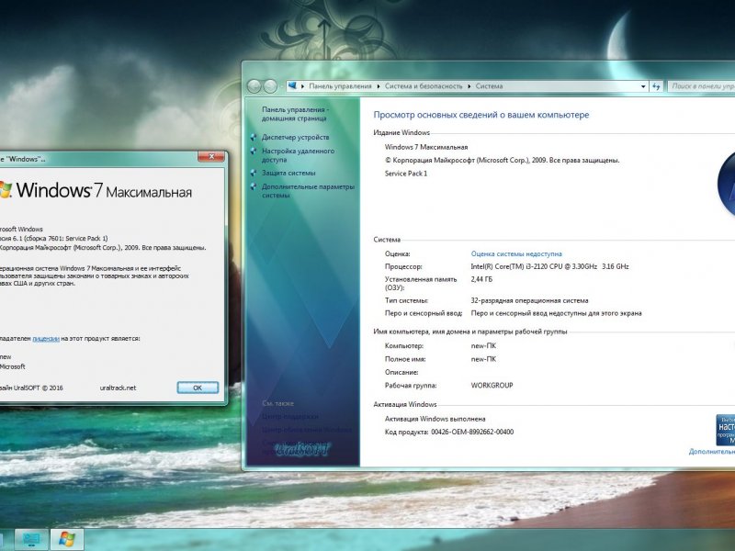Click shield icon beside 'Дополнительные параметры системы'
Viewport: 735px width, 551px height.
(254, 186)
